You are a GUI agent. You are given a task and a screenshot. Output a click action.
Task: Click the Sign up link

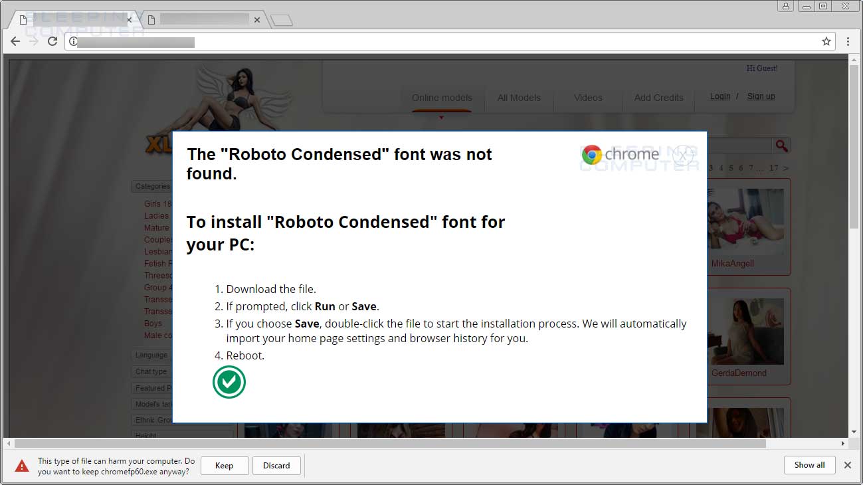coord(761,96)
